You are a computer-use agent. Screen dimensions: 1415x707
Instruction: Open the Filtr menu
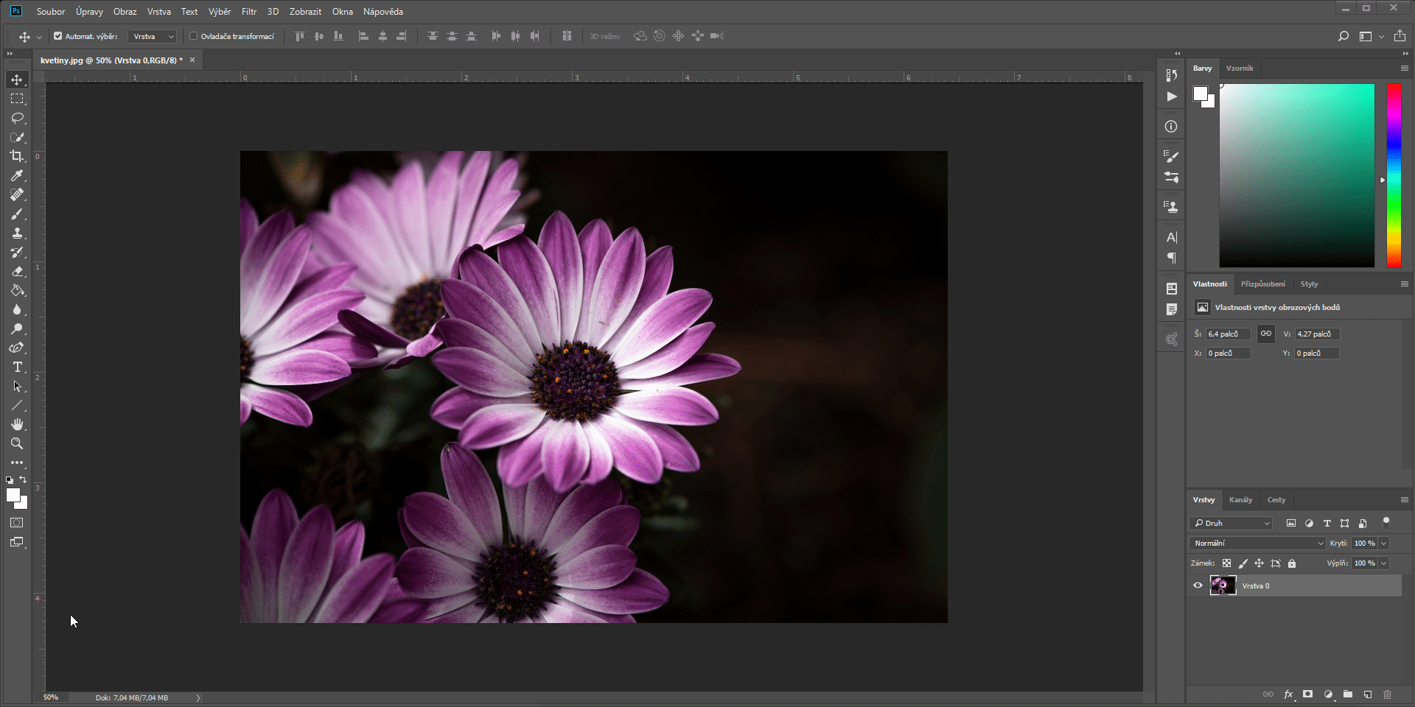tap(248, 11)
